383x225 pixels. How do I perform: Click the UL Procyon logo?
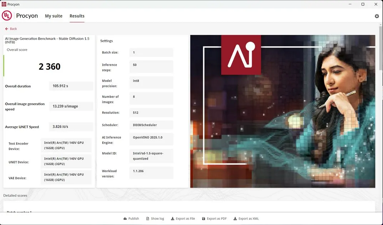(7, 16)
